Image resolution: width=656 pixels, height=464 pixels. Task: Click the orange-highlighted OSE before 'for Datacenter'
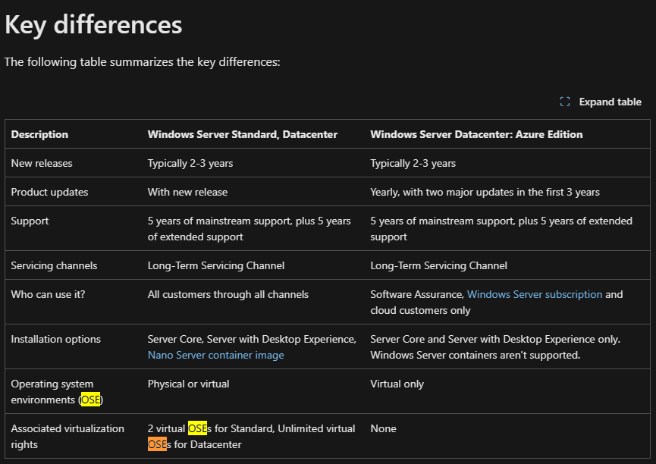tap(157, 444)
